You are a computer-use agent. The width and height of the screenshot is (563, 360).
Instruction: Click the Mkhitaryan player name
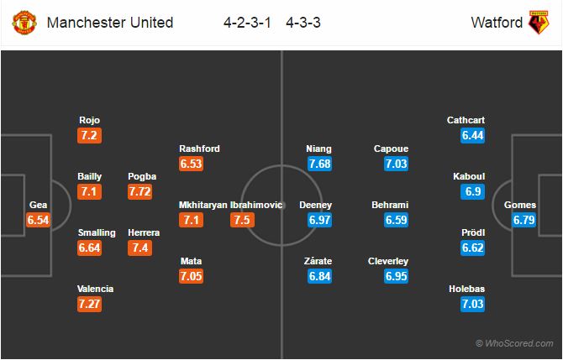click(x=203, y=205)
